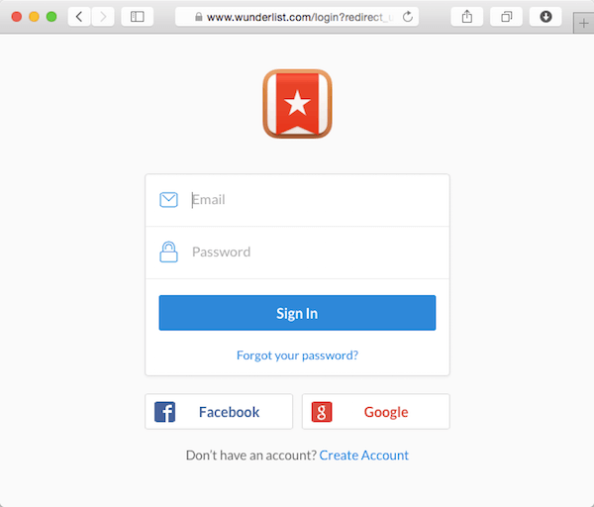The width and height of the screenshot is (594, 507).
Task: Click the blue Sign In button
Action: point(297,313)
